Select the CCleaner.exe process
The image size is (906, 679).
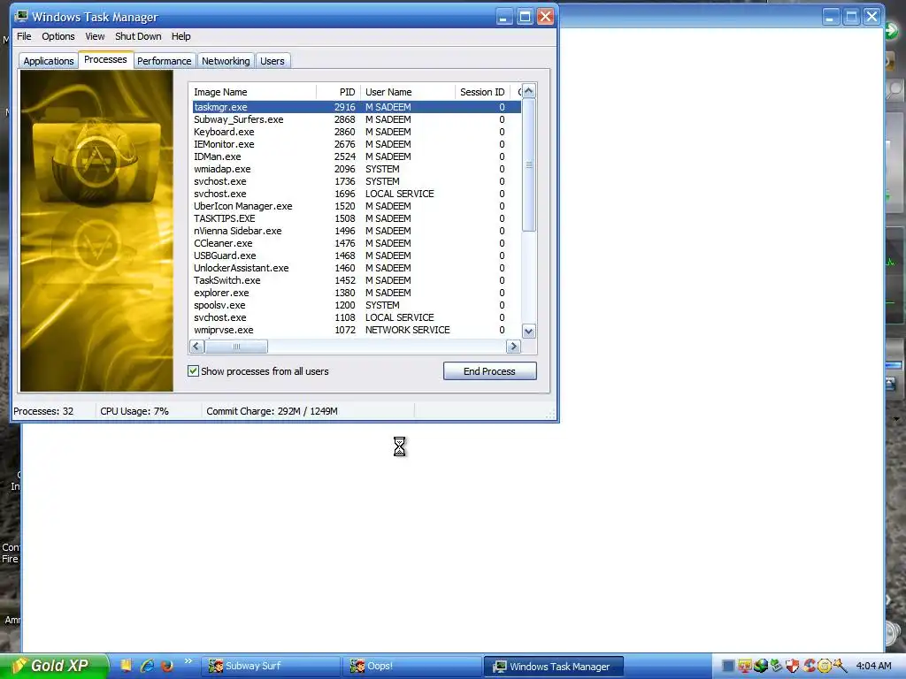point(357,244)
